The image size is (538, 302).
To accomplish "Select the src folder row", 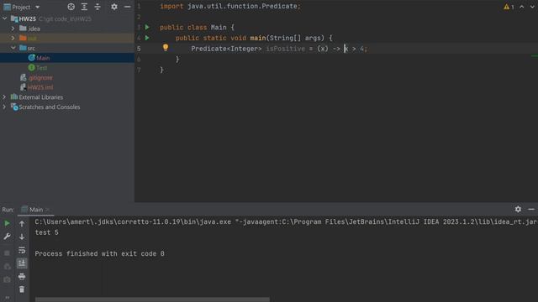I will point(67,48).
